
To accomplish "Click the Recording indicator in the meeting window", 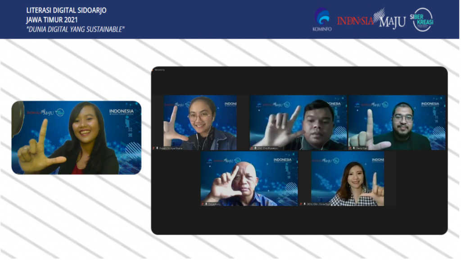I will pyautogui.click(x=160, y=70).
